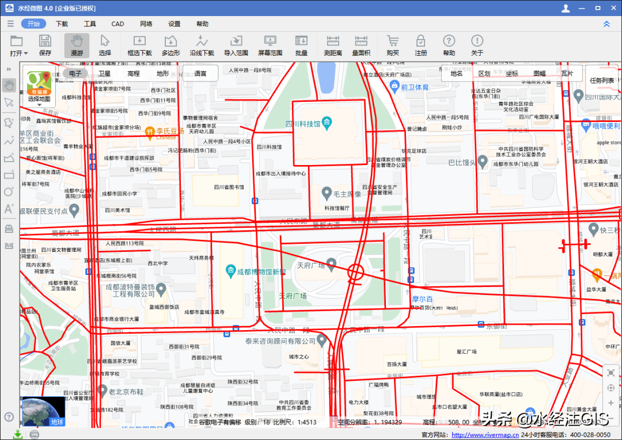The height and width of the screenshot is (440, 622).
Task: Collapse the ribbon with the double chevron
Action: (x=606, y=24)
